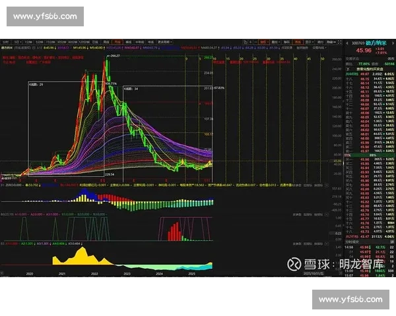Viewport: 396px width, 316px height.
Task: Select the 卖一 45.97 order row
Action: [370, 151]
